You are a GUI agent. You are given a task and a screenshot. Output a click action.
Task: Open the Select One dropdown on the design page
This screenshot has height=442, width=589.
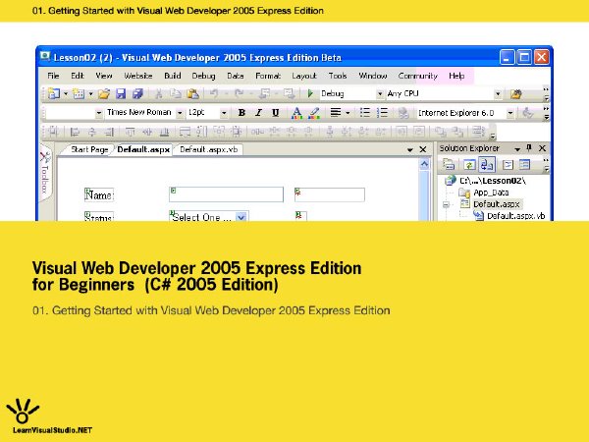[x=241, y=217]
